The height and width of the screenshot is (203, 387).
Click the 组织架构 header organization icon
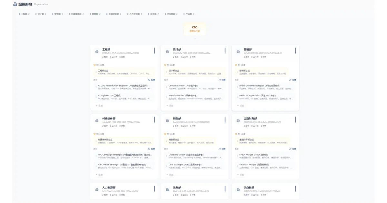(15, 4)
